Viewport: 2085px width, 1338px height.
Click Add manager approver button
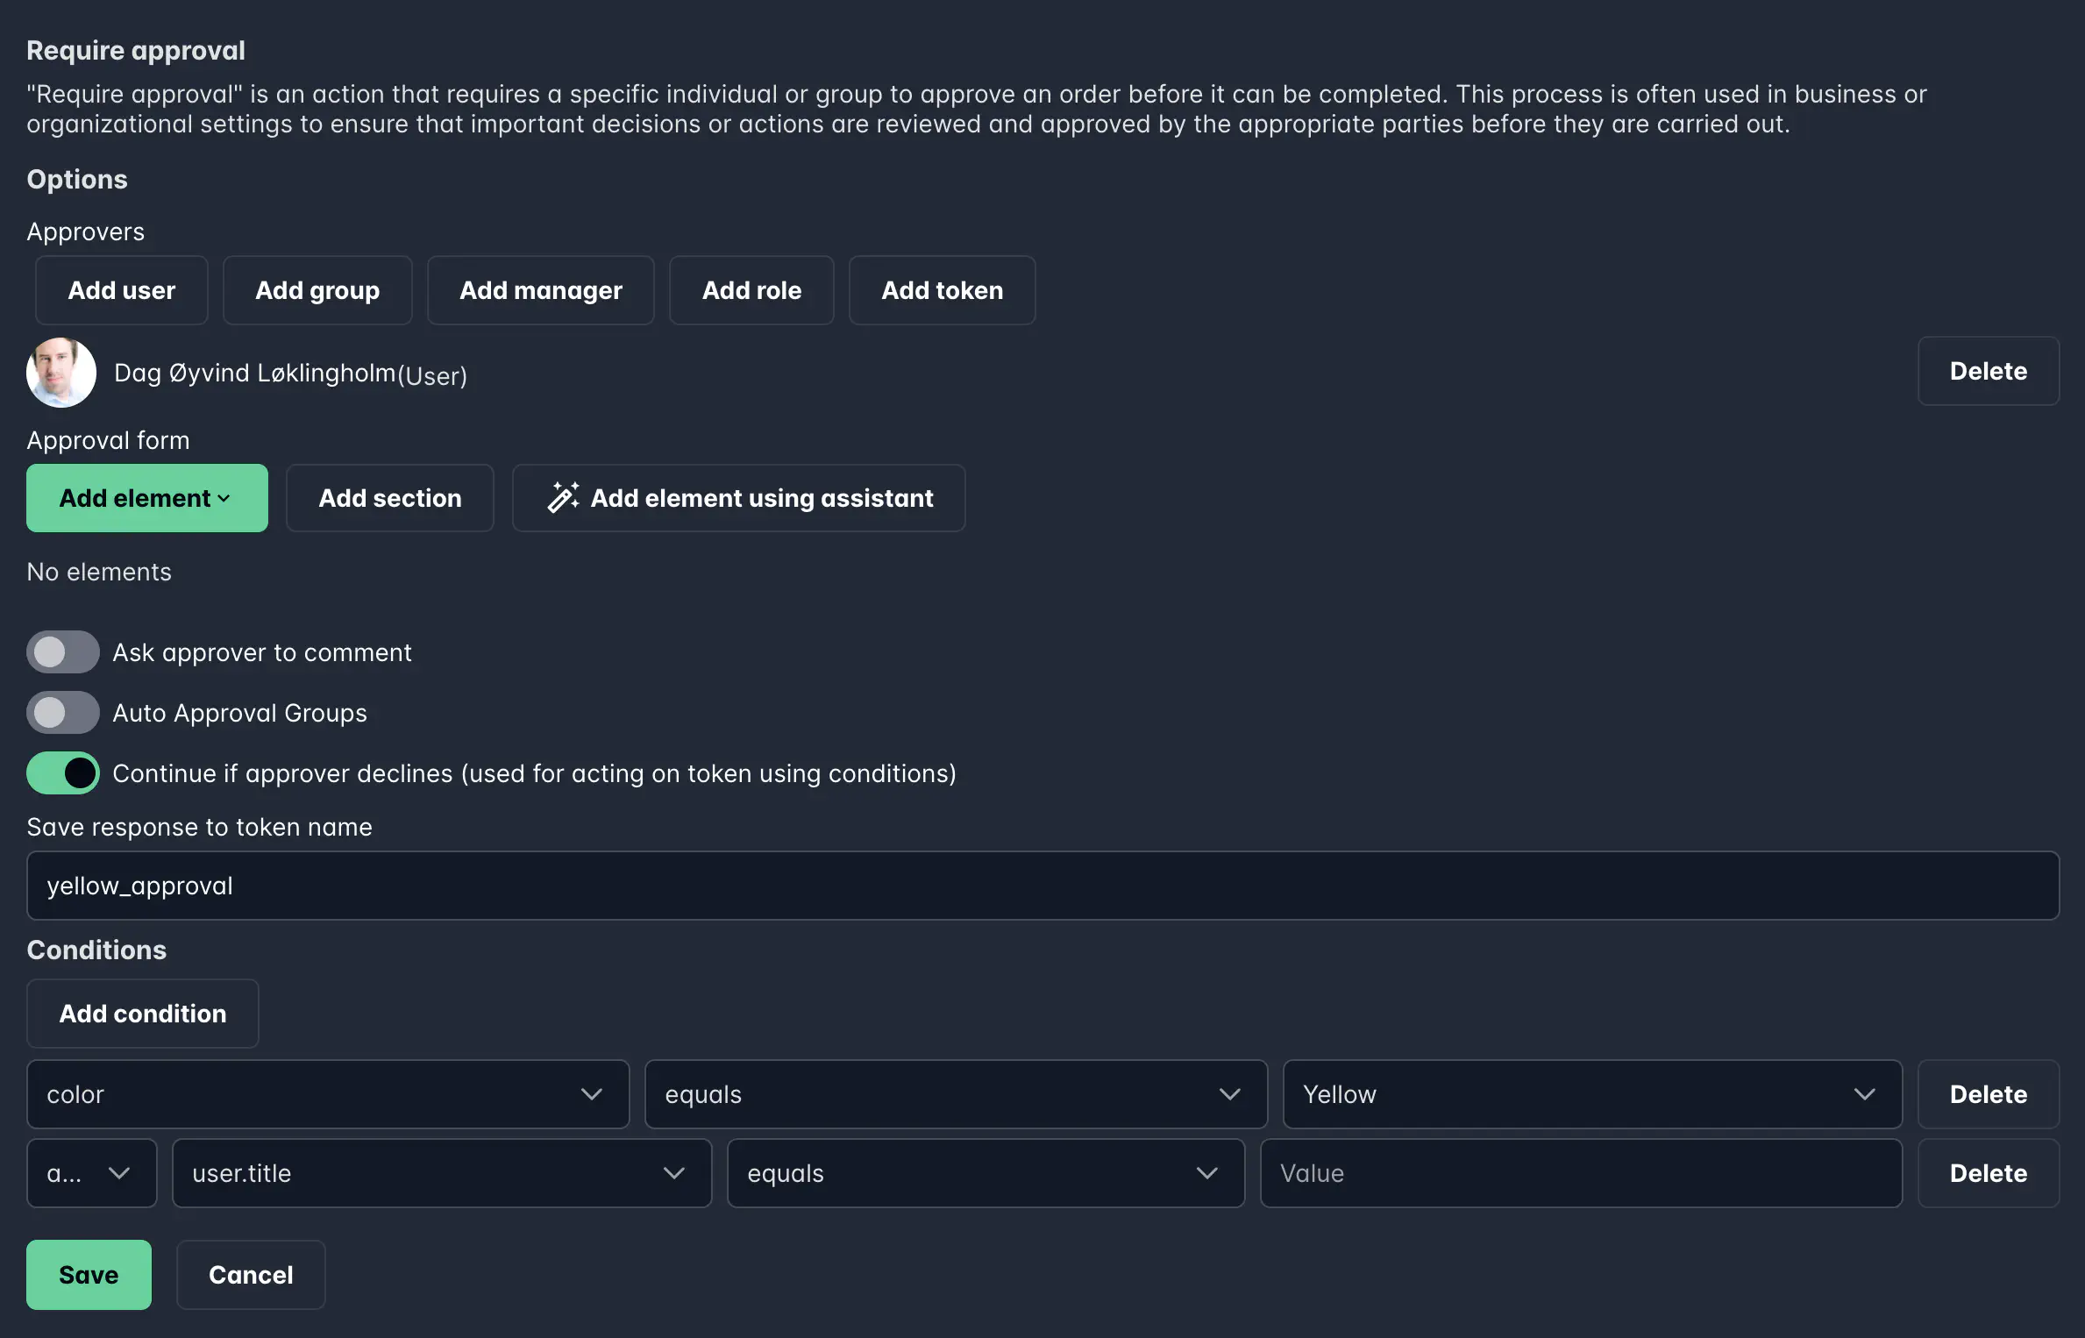540,290
